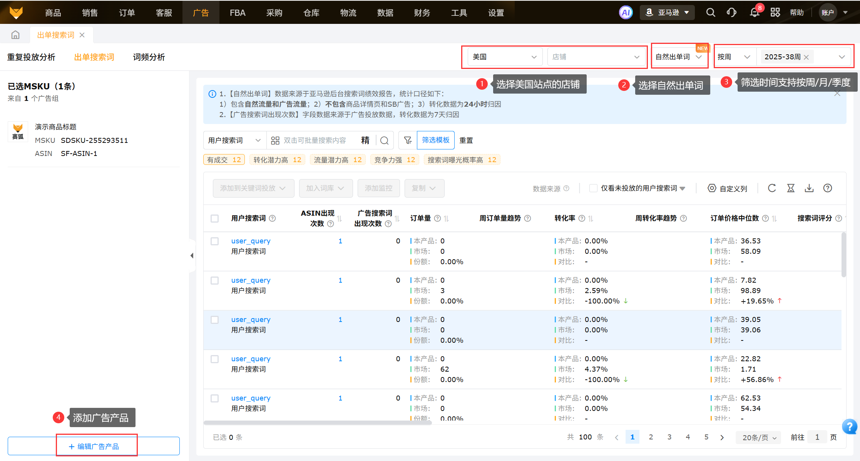The image size is (860, 461).
Task: Toggle the select-all checkbox in table header
Action: coord(215,218)
